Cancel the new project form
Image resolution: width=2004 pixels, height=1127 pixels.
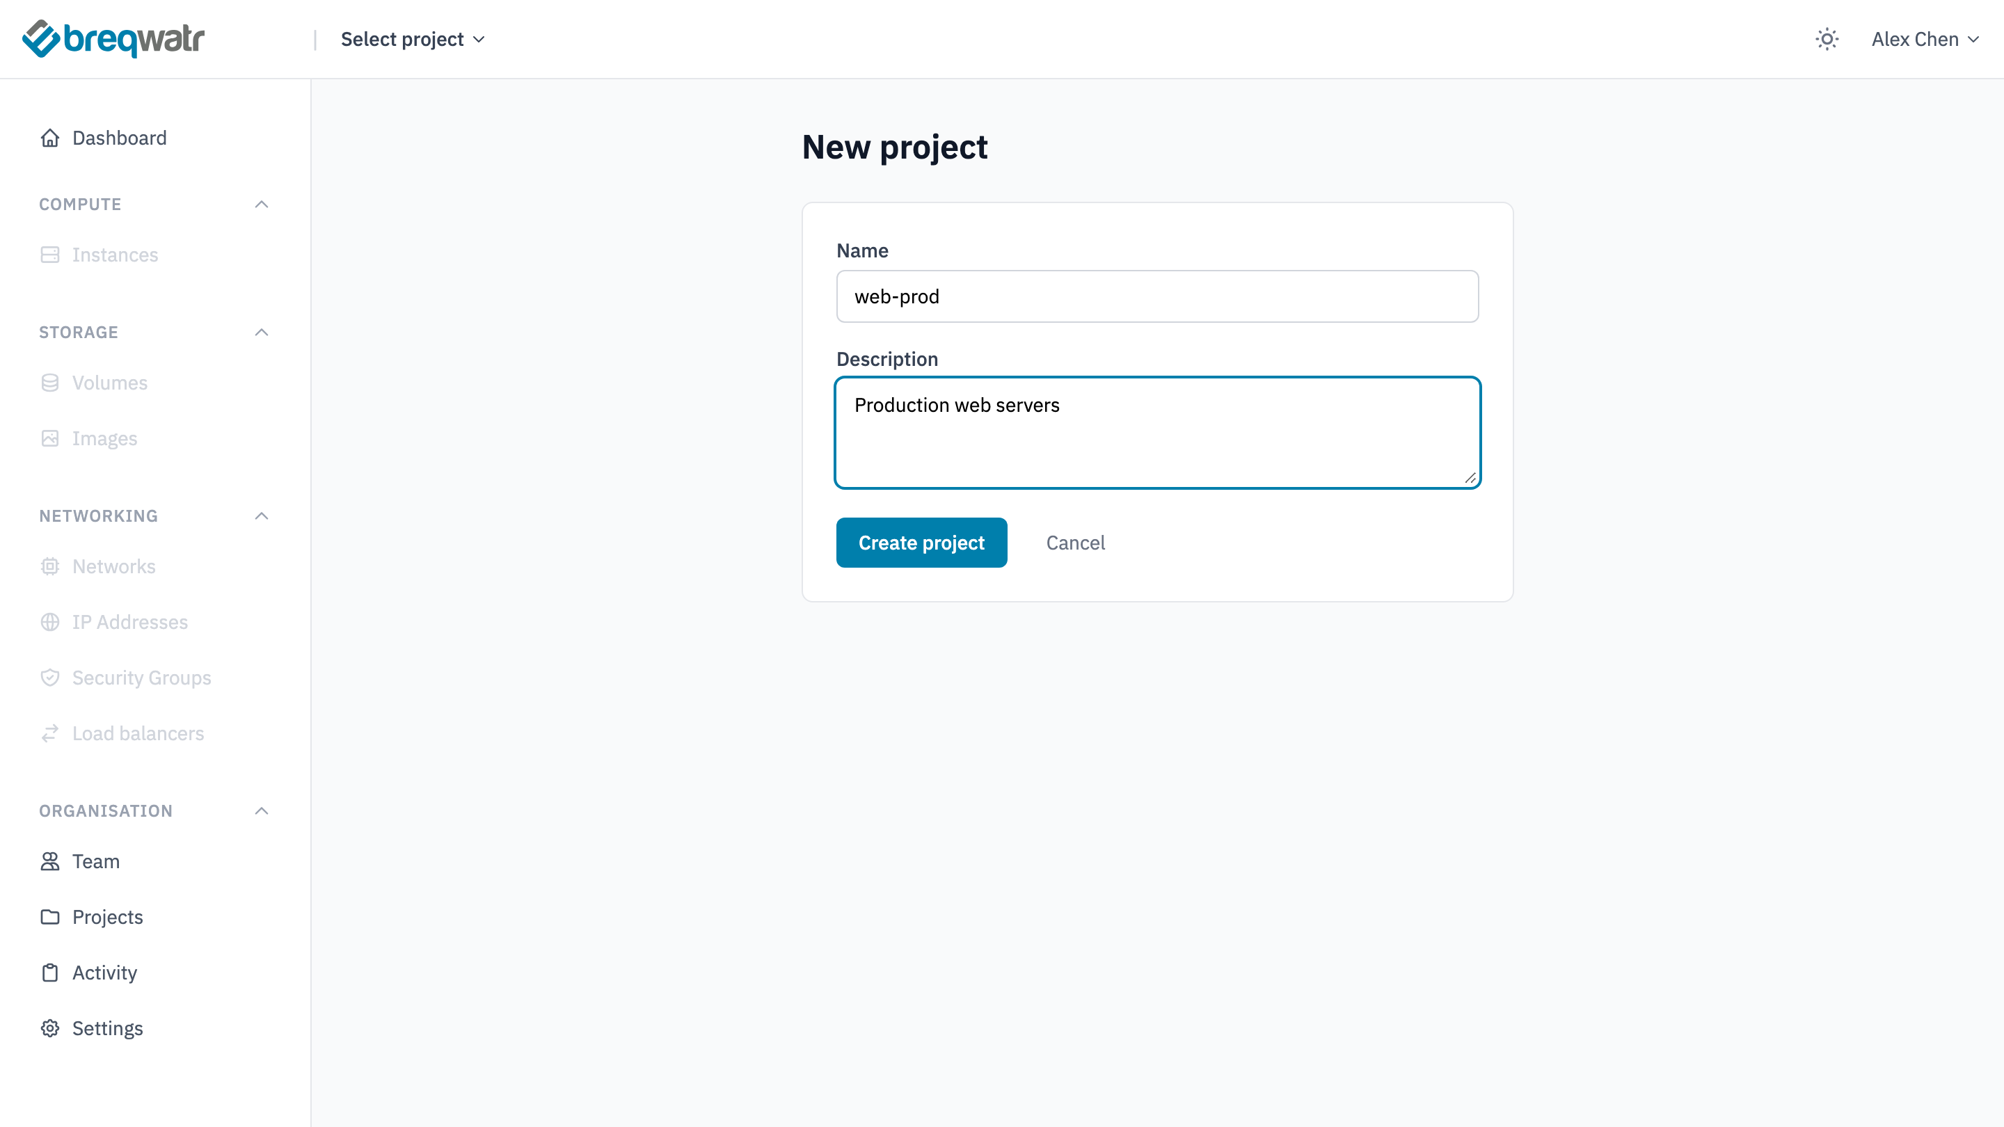[x=1075, y=542]
